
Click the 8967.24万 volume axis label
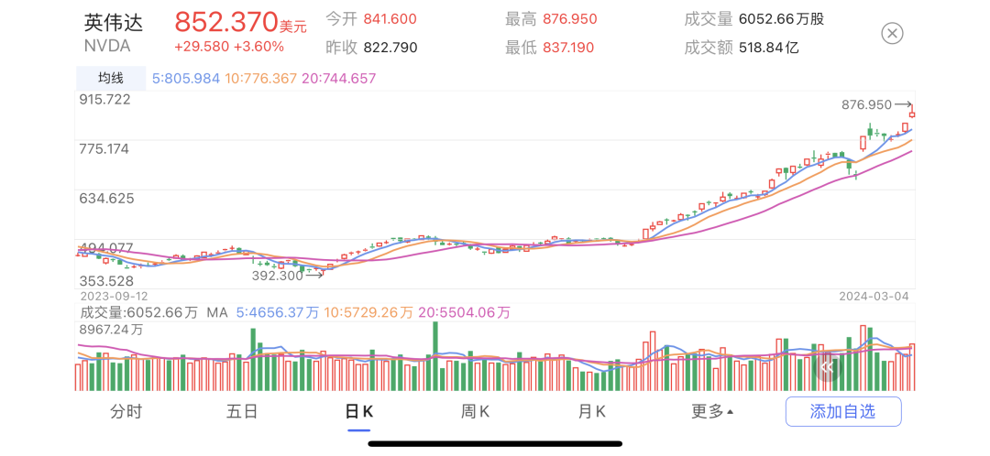point(111,330)
